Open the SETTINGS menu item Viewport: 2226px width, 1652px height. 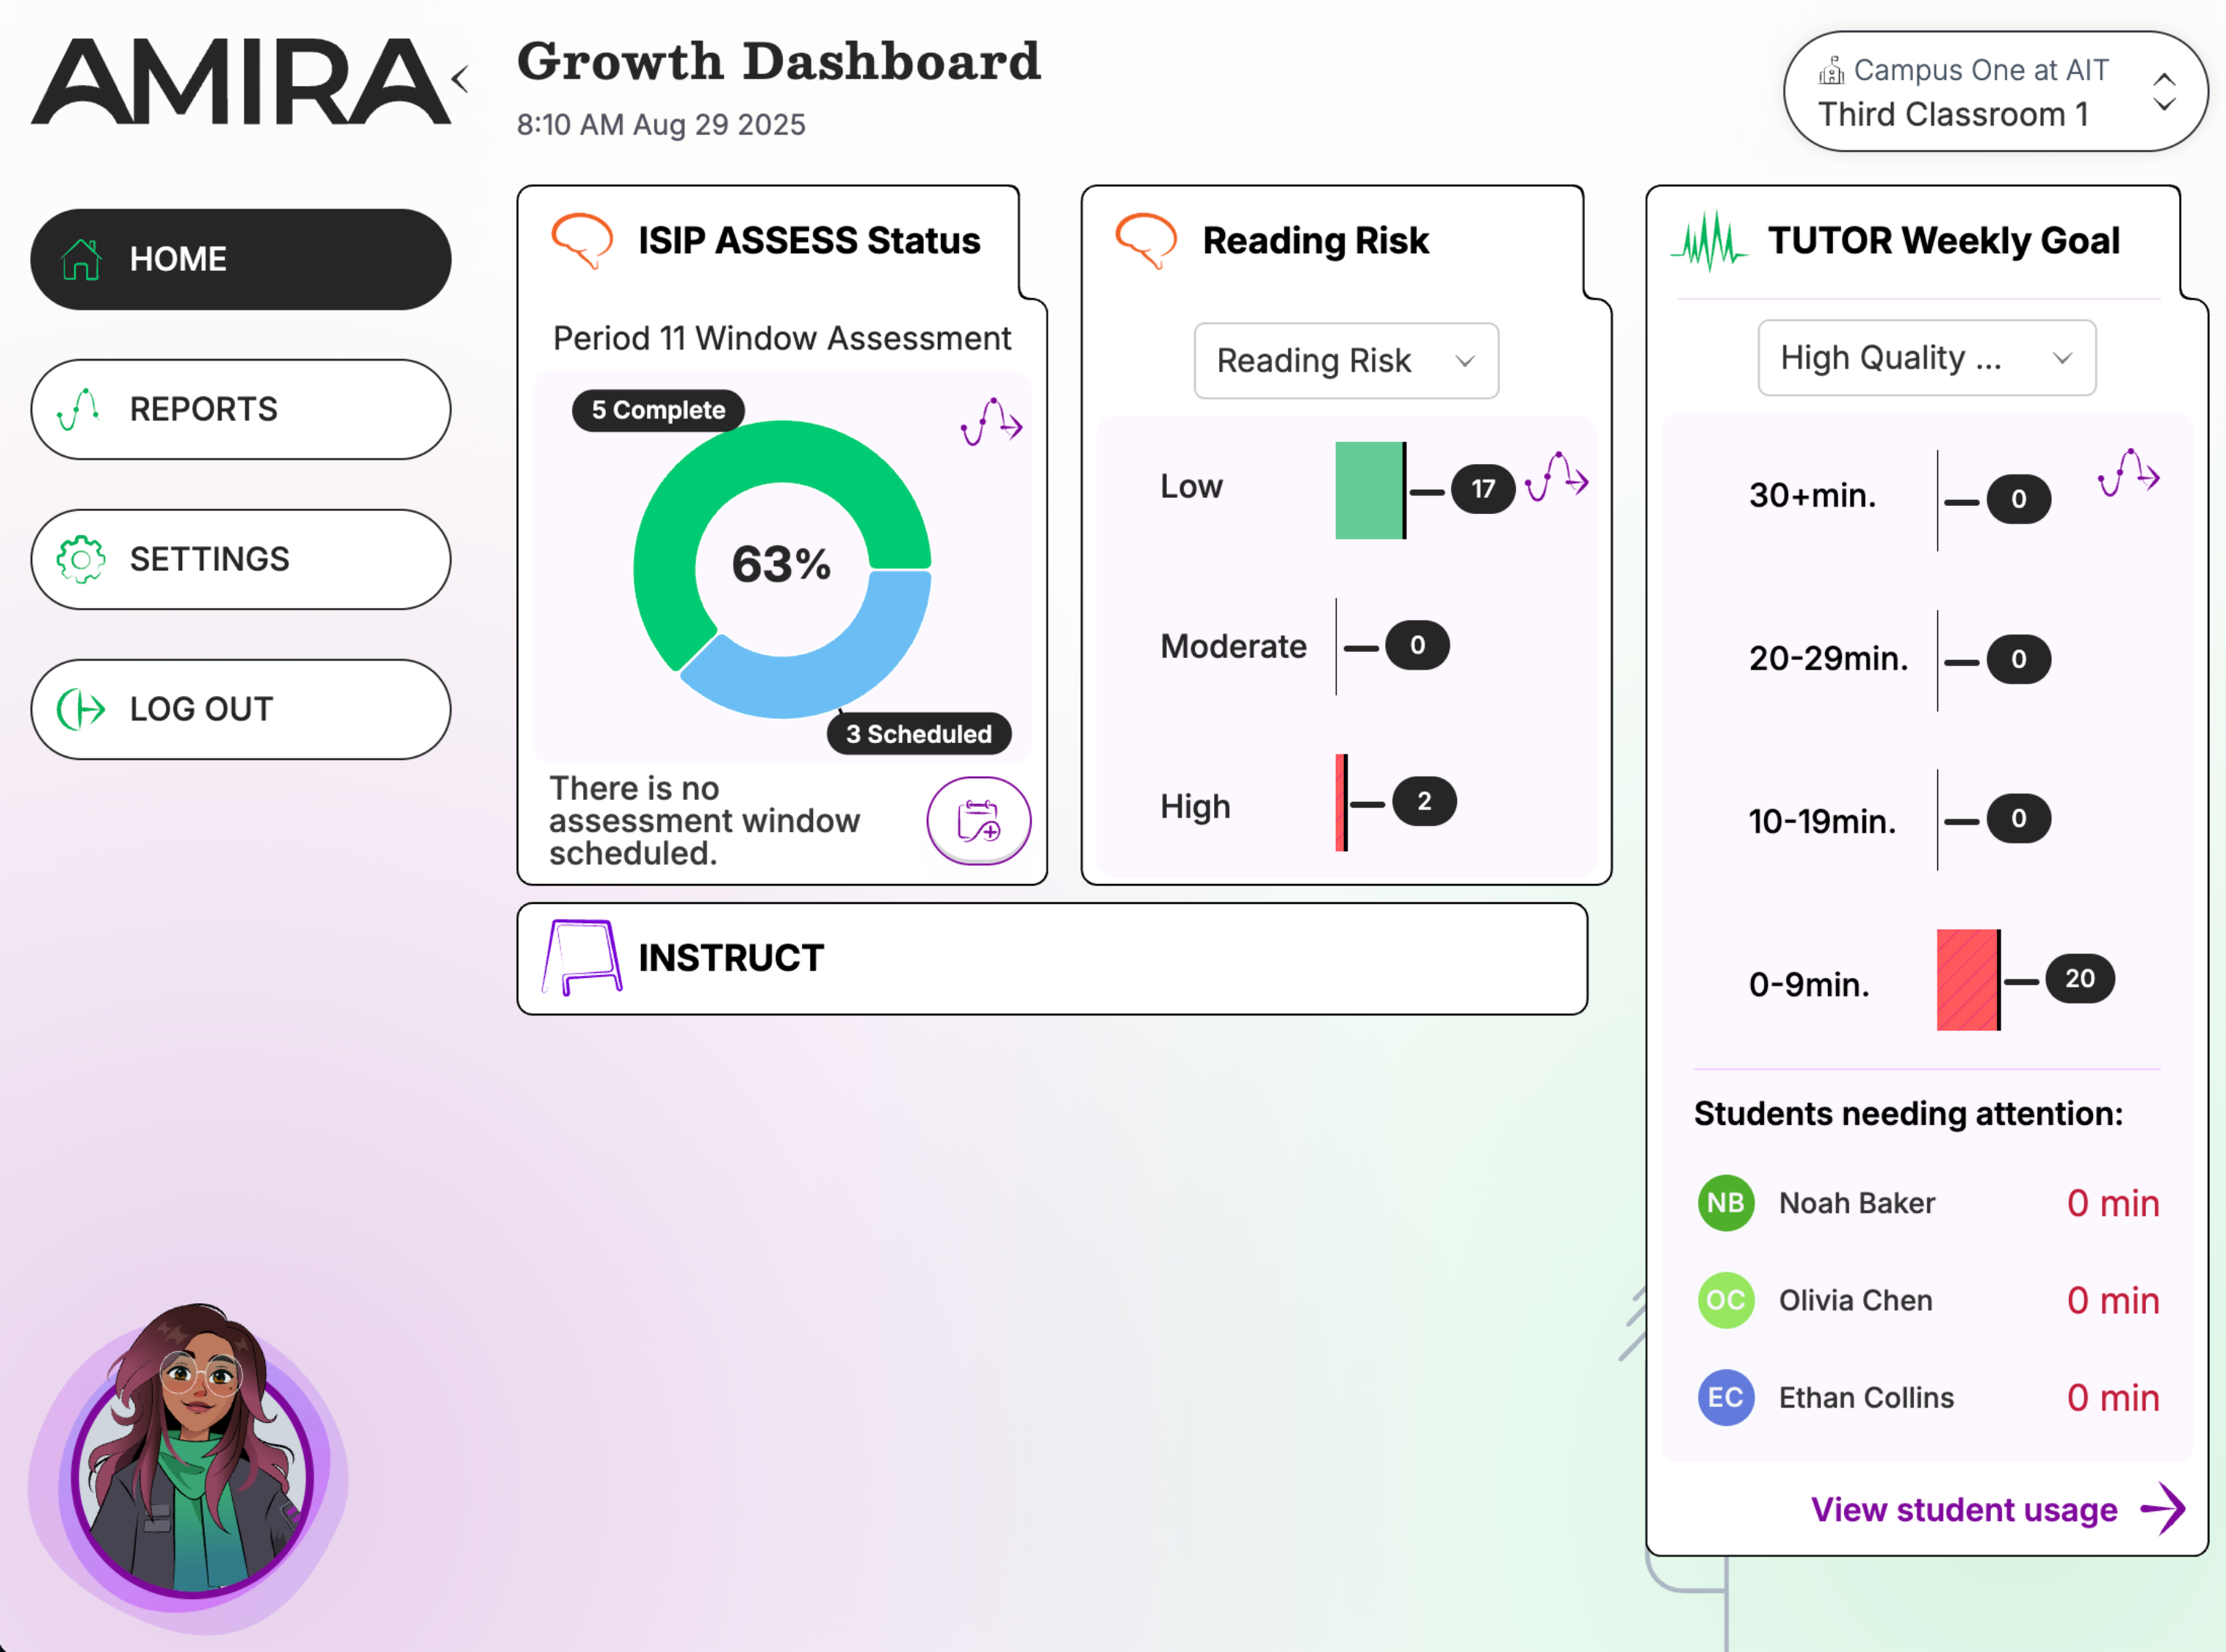[x=241, y=559]
